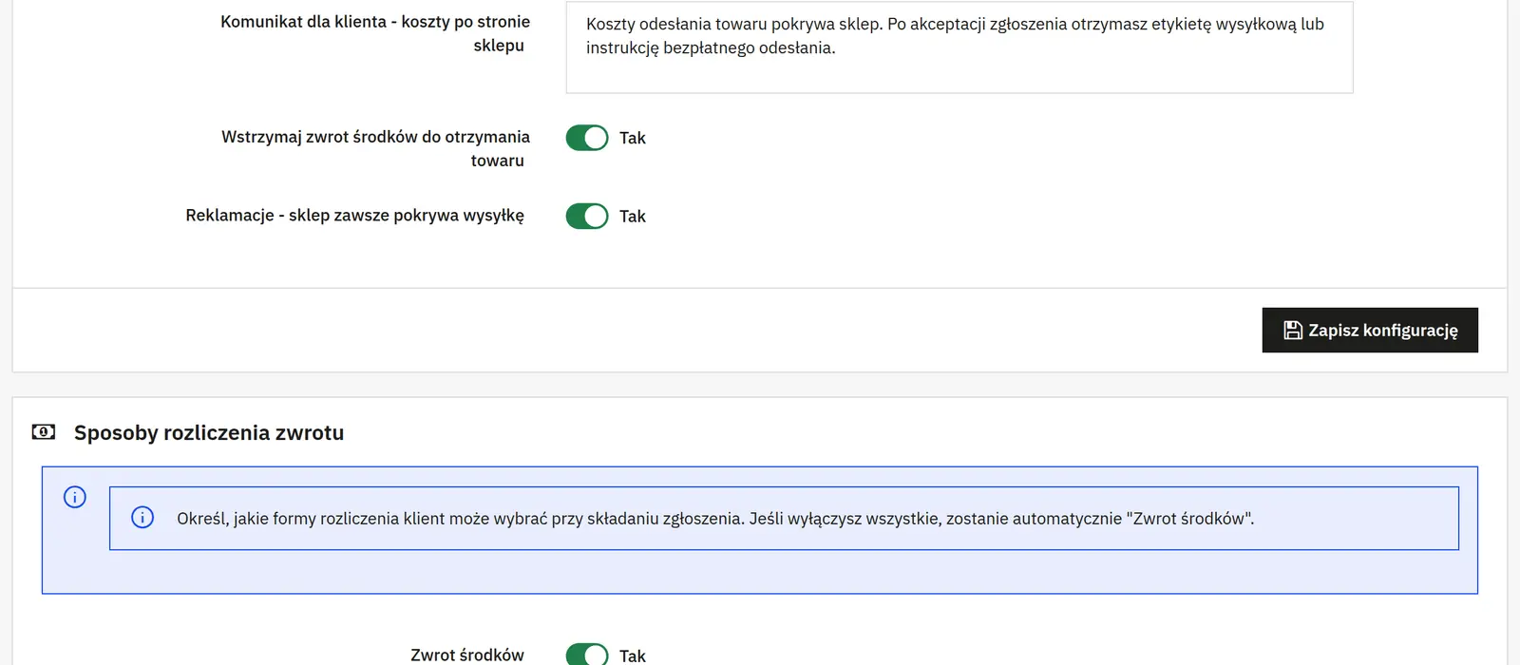Click the banknote icon beside Sposoby rozliczenia zwrotu
Screen dimensions: 1520x665
[x=43, y=432]
